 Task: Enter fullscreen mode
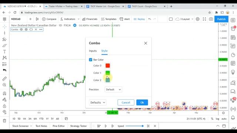[204, 19]
